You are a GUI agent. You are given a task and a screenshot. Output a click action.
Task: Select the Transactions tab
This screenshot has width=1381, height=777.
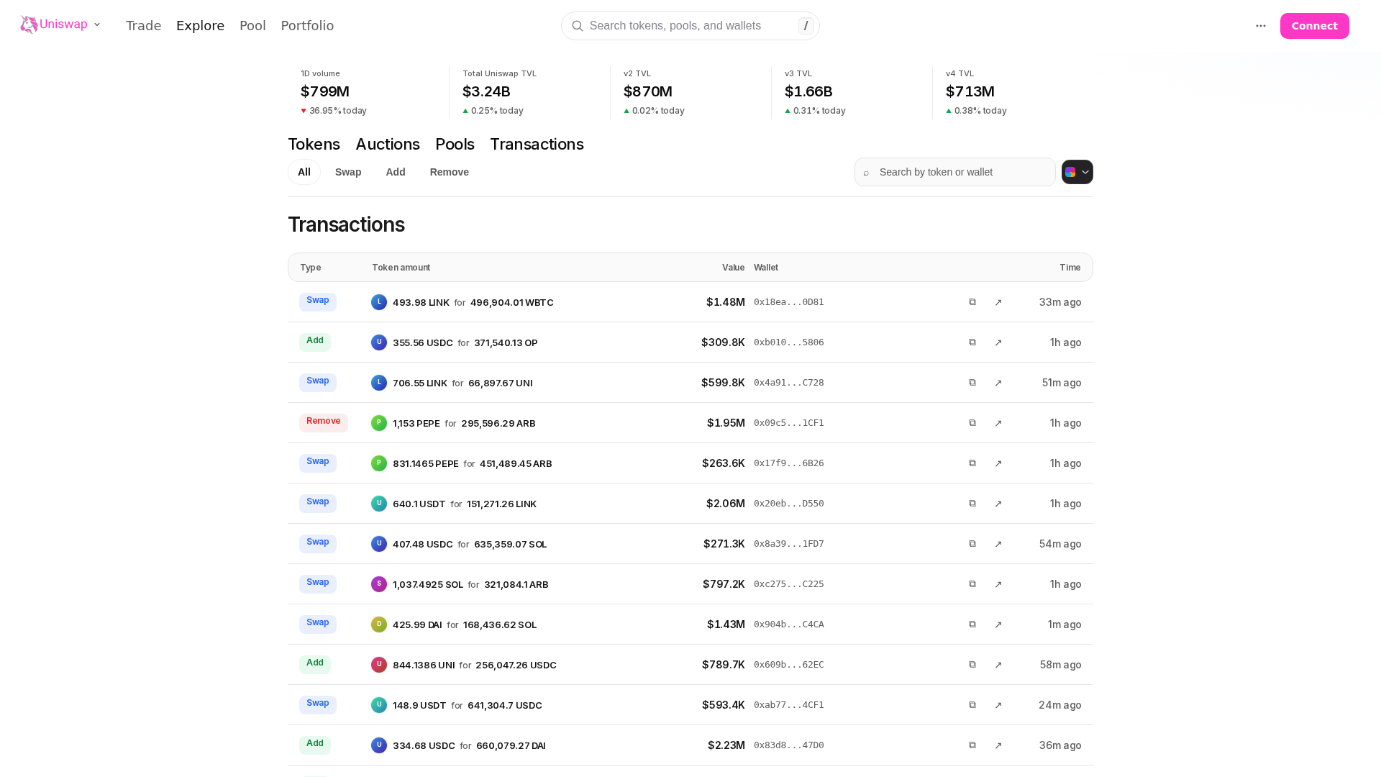[x=537, y=144]
